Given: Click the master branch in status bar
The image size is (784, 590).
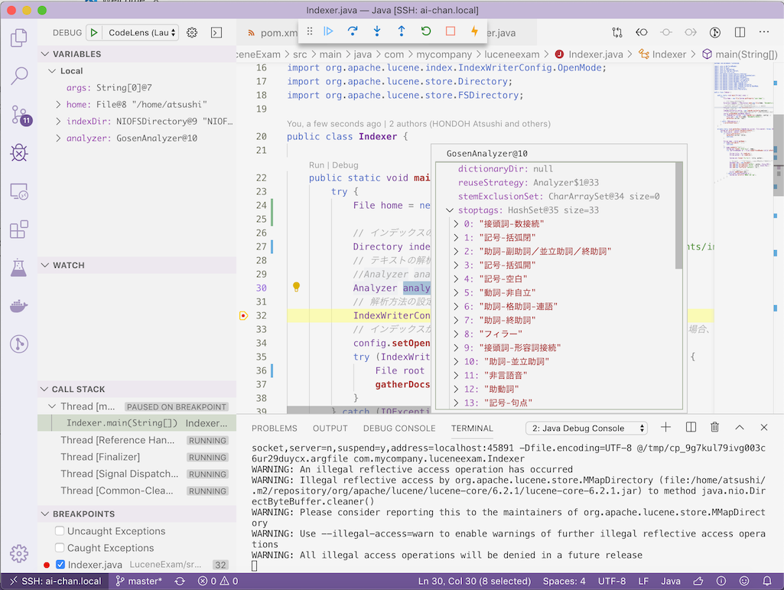Looking at the screenshot, I should click(x=138, y=581).
